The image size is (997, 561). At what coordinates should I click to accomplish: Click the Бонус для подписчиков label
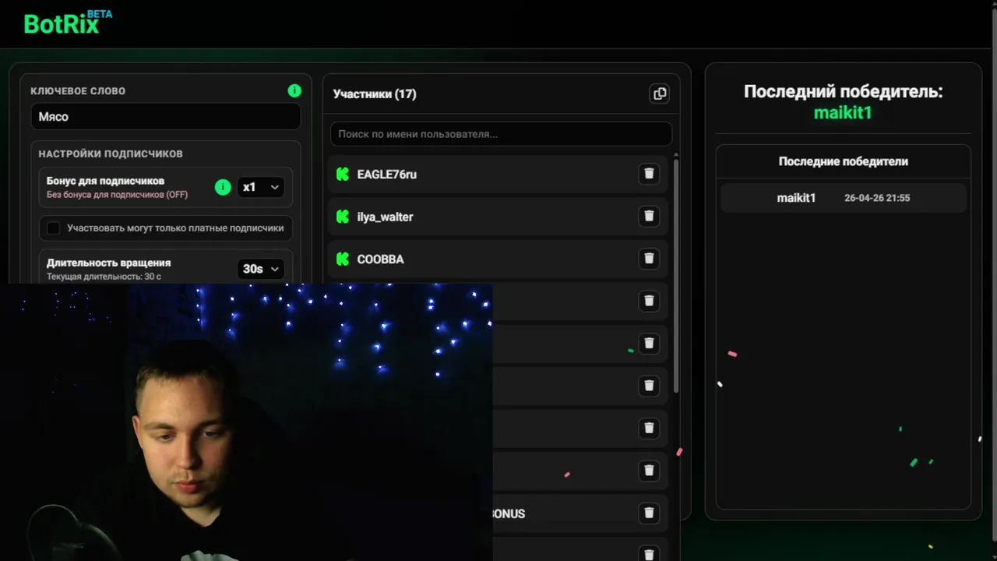[105, 181]
